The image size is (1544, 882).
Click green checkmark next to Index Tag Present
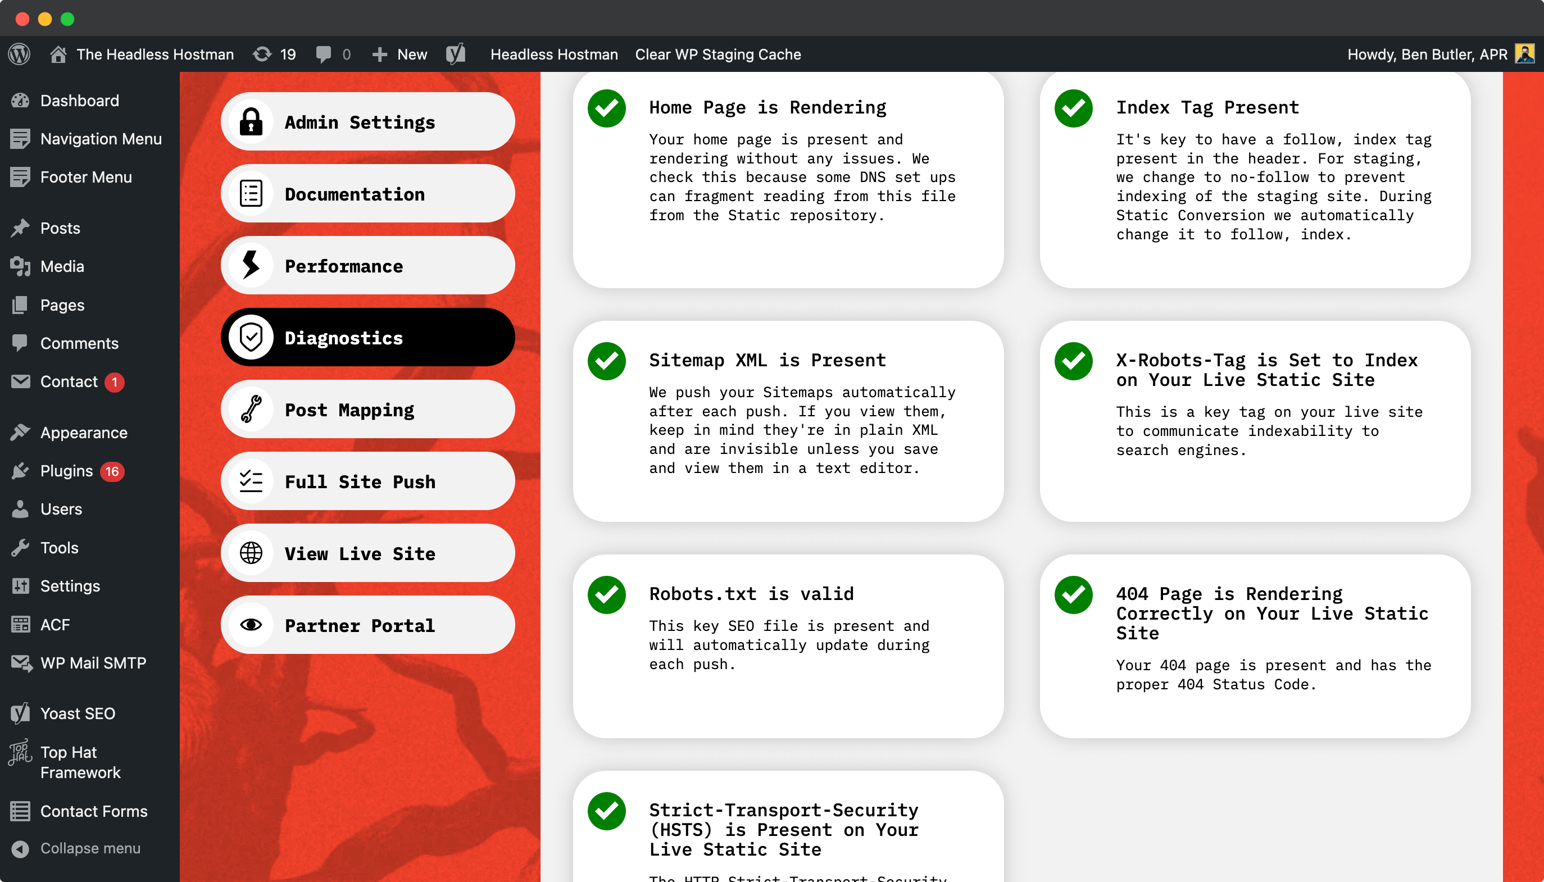pyautogui.click(x=1073, y=108)
